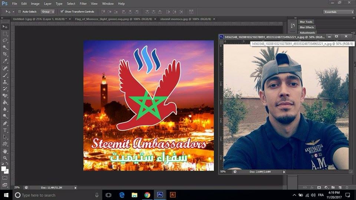Select the Brush tool
The height and width of the screenshot is (200, 356).
[x=5, y=75]
